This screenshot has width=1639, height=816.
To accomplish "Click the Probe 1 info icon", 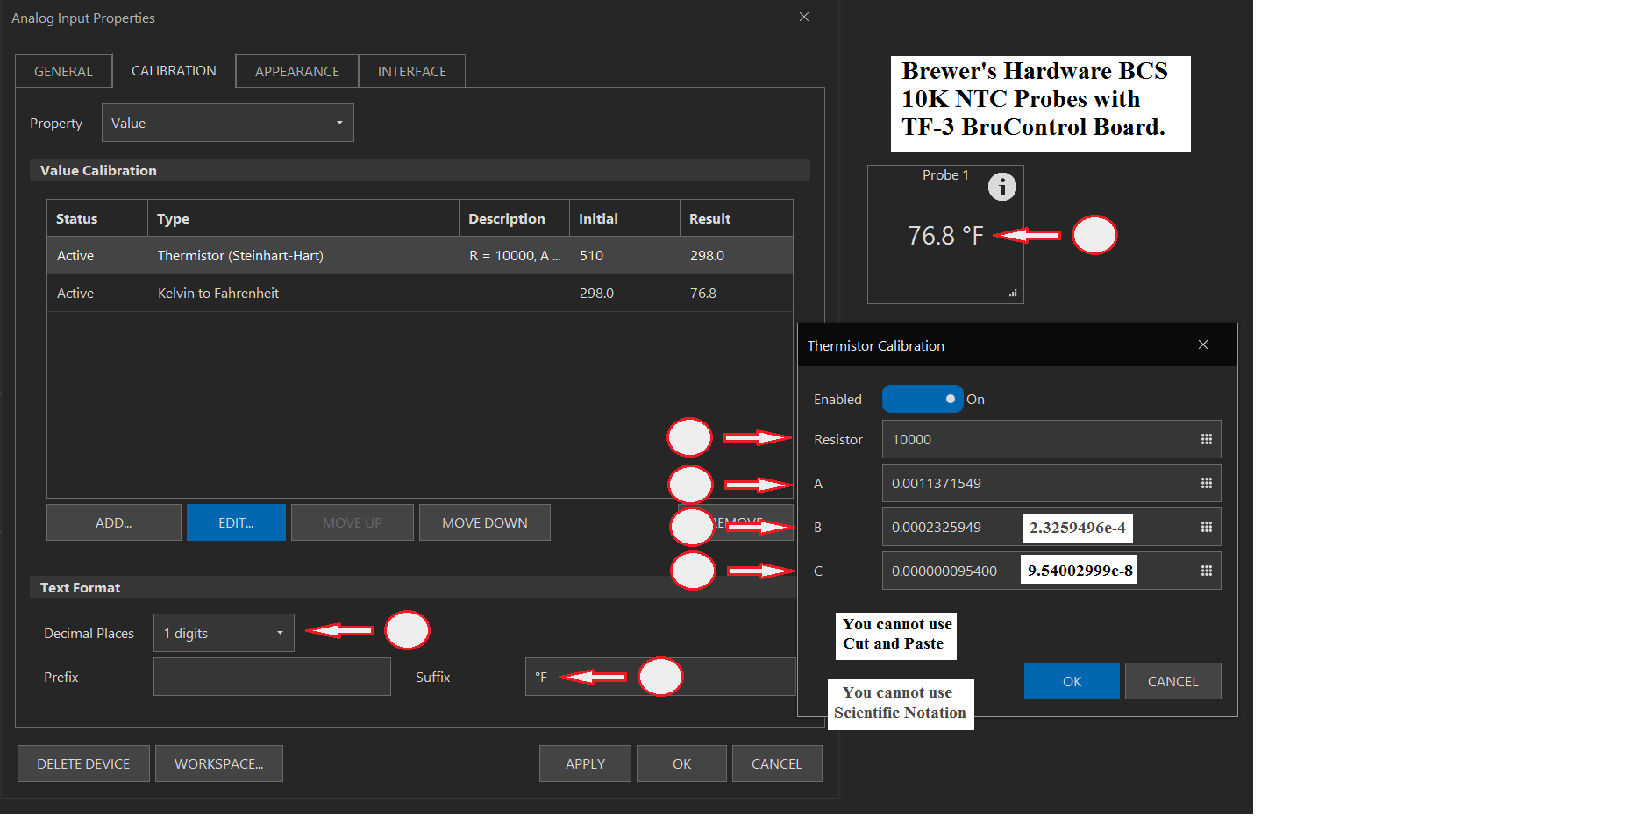I will tap(1002, 187).
